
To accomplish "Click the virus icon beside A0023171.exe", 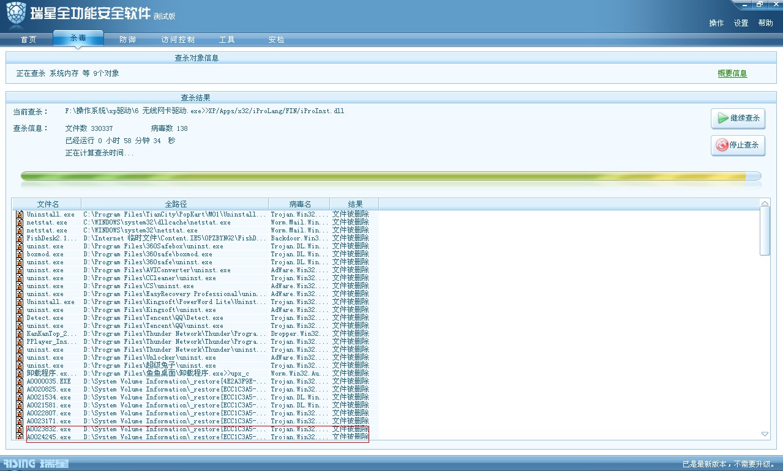I will coord(20,421).
